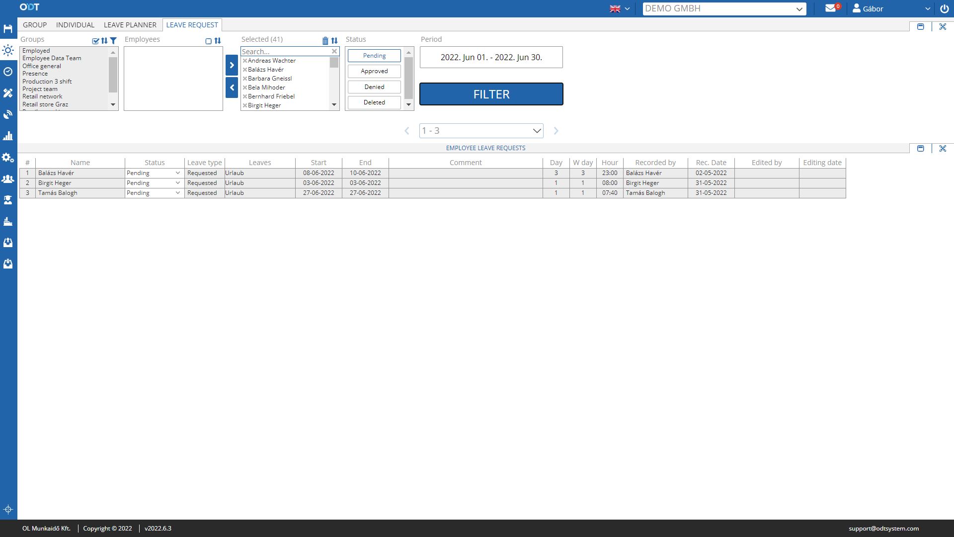Expand the period date range picker
This screenshot has height=537, width=954.
(x=491, y=57)
